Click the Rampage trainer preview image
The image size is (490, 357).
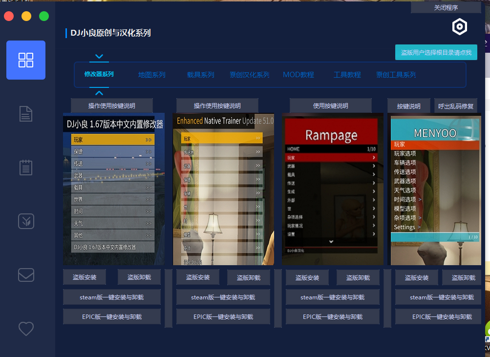(x=331, y=189)
